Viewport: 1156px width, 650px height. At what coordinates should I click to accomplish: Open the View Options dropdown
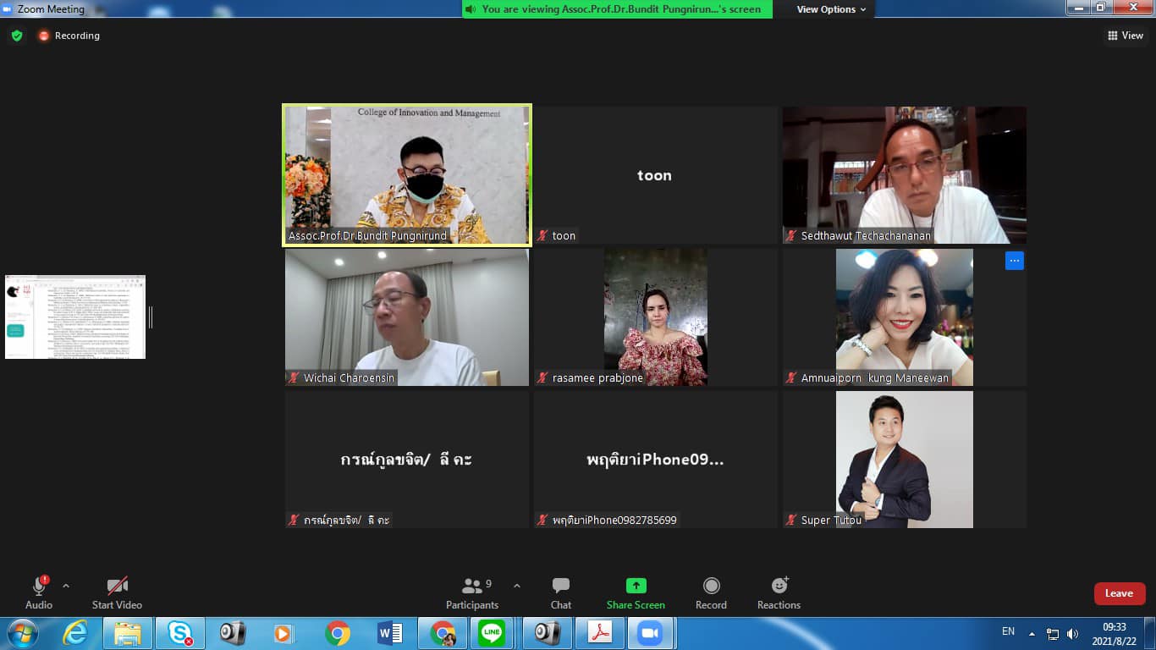click(831, 9)
